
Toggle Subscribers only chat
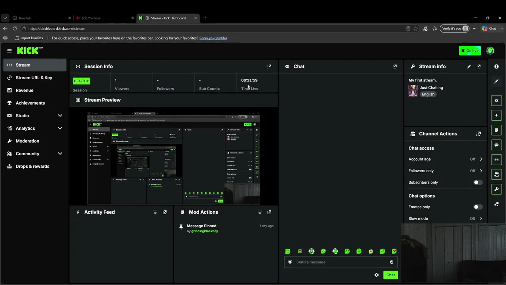[x=478, y=182]
